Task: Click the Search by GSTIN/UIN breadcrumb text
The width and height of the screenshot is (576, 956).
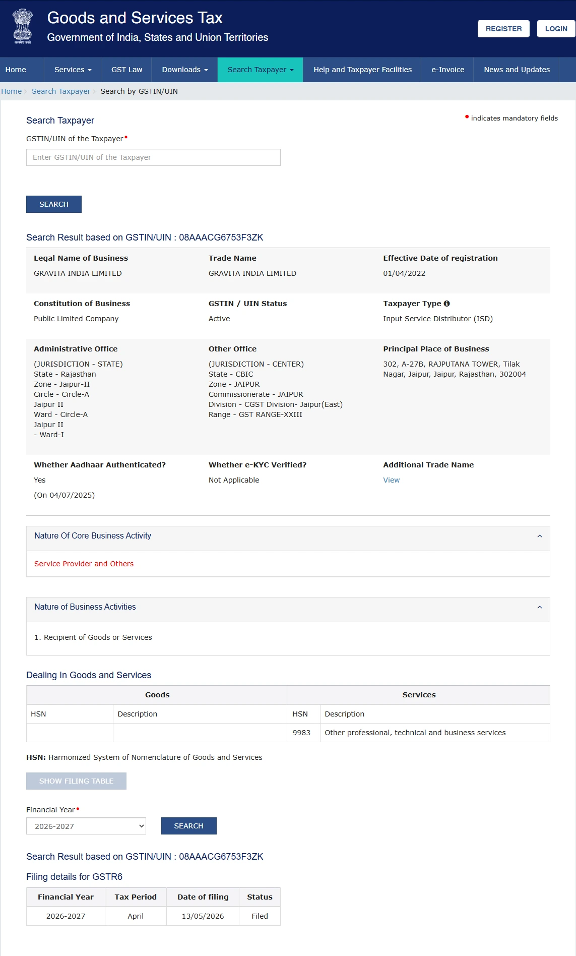Action: coord(139,91)
